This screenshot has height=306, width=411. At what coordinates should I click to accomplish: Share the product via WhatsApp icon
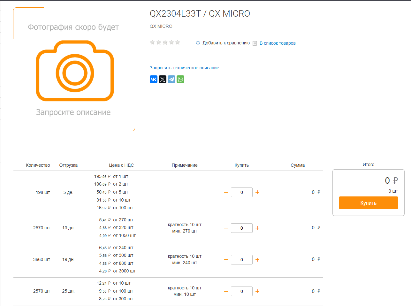180,79
